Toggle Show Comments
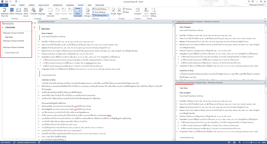This screenshot has width=267, height=144. [78, 12]
